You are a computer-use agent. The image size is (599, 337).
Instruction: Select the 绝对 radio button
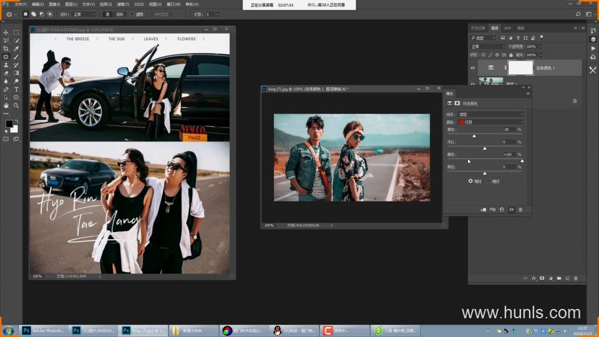[489, 181]
